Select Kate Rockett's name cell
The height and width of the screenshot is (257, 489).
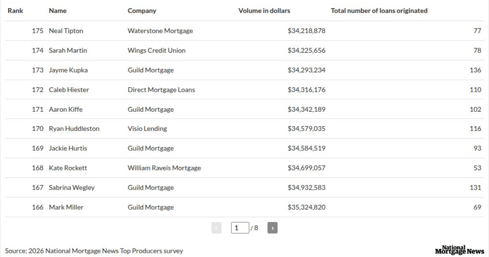coord(68,168)
